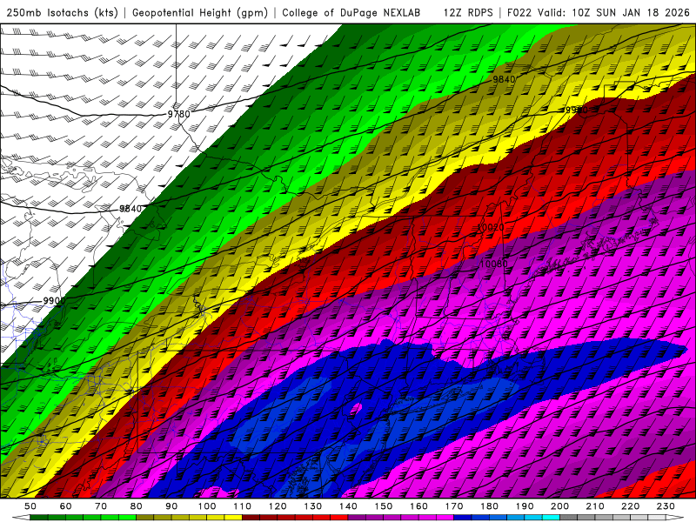The height and width of the screenshot is (522, 696).
Task: Click the 110 label on the color scale
Action: coord(243,506)
